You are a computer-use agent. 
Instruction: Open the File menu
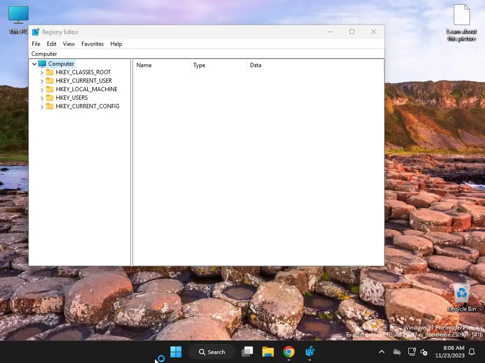[x=36, y=44]
